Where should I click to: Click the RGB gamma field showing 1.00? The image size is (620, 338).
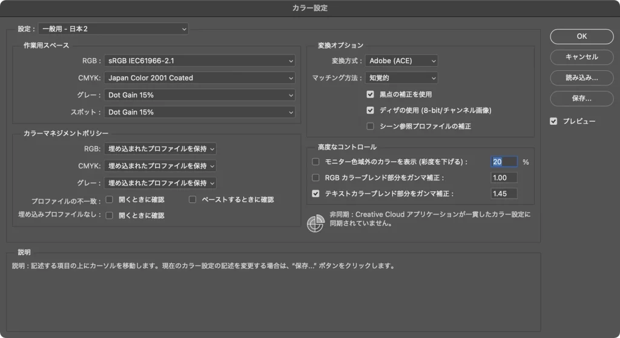point(504,177)
